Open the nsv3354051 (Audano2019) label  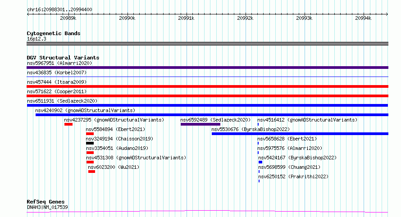click(117, 148)
